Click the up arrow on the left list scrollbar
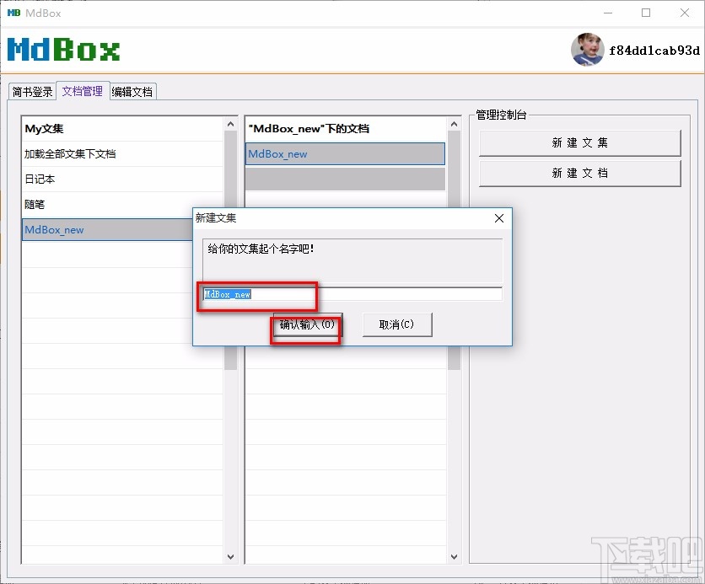 [x=230, y=122]
